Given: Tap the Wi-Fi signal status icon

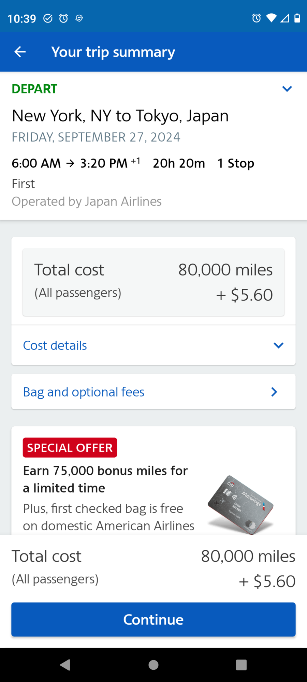Looking at the screenshot, I should click(271, 18).
